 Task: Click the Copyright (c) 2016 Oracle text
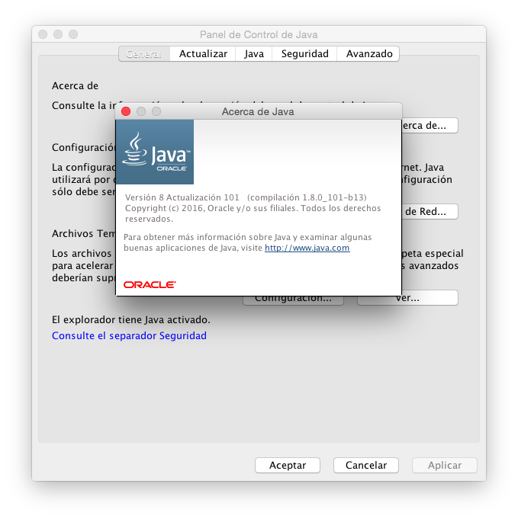click(x=253, y=213)
